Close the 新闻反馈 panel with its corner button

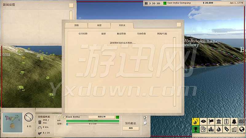coord(71,6)
